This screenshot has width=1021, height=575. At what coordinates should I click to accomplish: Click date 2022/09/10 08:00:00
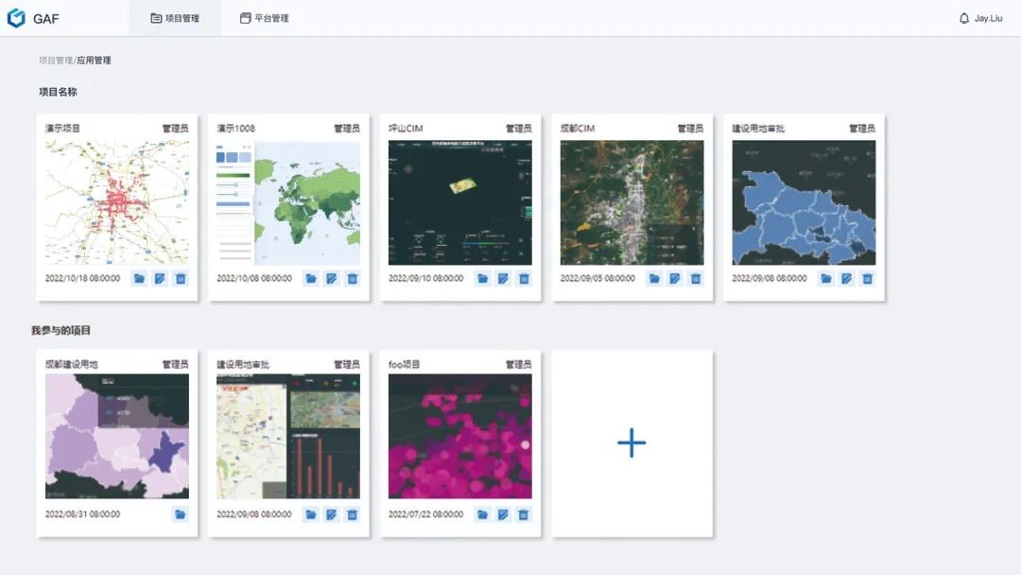pyautogui.click(x=426, y=278)
